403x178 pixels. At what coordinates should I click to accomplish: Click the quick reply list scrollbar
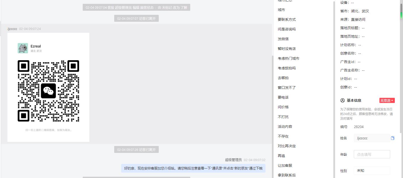pos(334,90)
